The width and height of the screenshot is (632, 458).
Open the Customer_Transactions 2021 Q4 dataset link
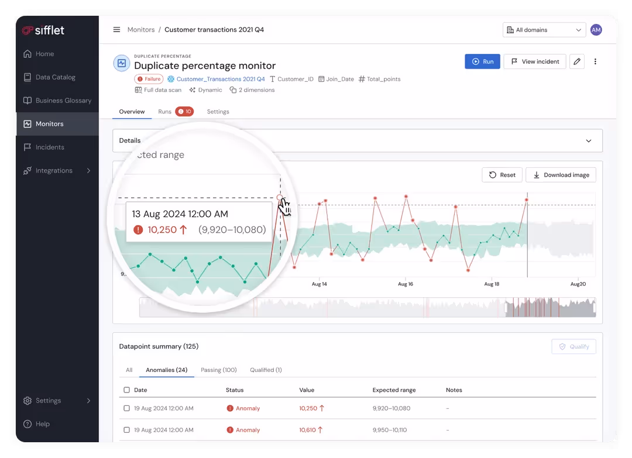click(221, 79)
